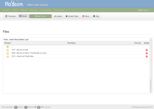Open the System menu
Screen dimensions: 154x109
tap(6, 10)
